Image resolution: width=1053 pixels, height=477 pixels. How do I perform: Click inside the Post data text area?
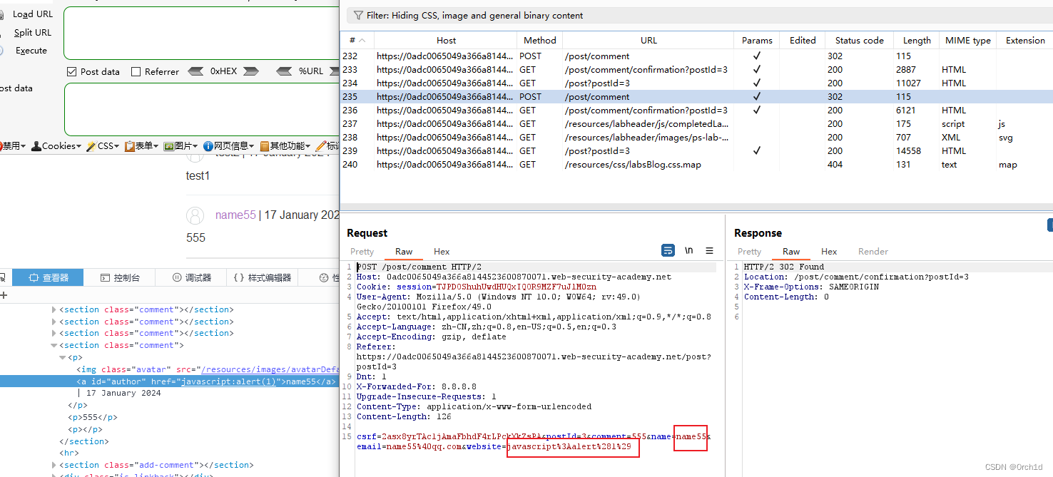pyautogui.click(x=201, y=109)
